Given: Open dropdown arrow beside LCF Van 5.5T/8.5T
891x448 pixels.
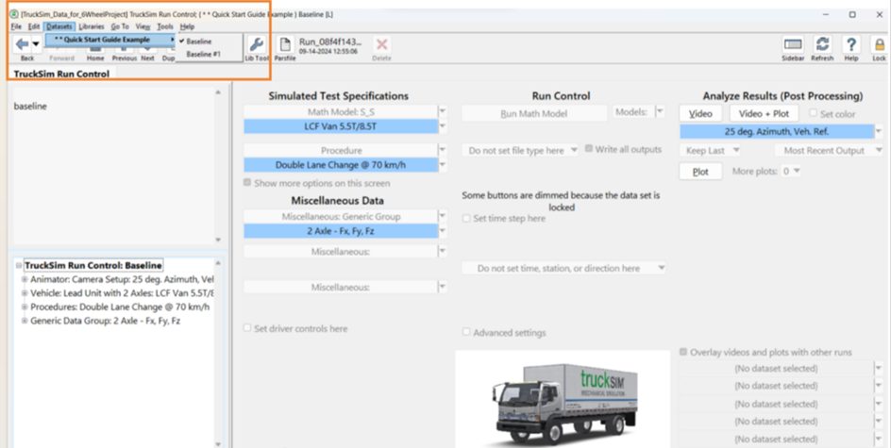Looking at the screenshot, I should 443,126.
